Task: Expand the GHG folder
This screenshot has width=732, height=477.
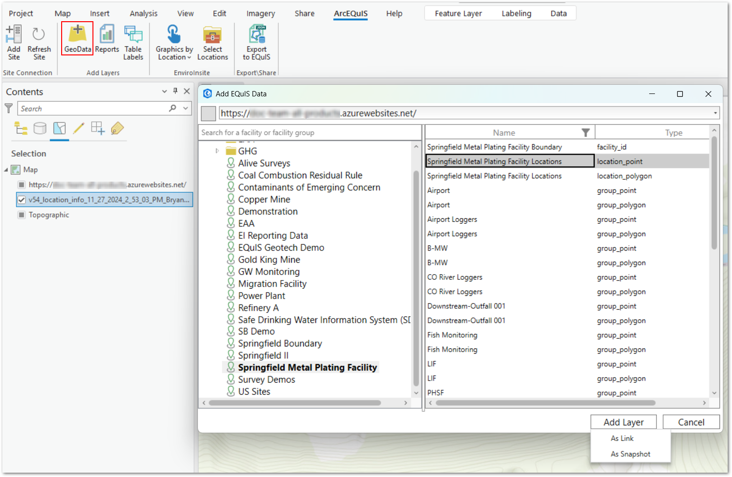Action: [217, 151]
